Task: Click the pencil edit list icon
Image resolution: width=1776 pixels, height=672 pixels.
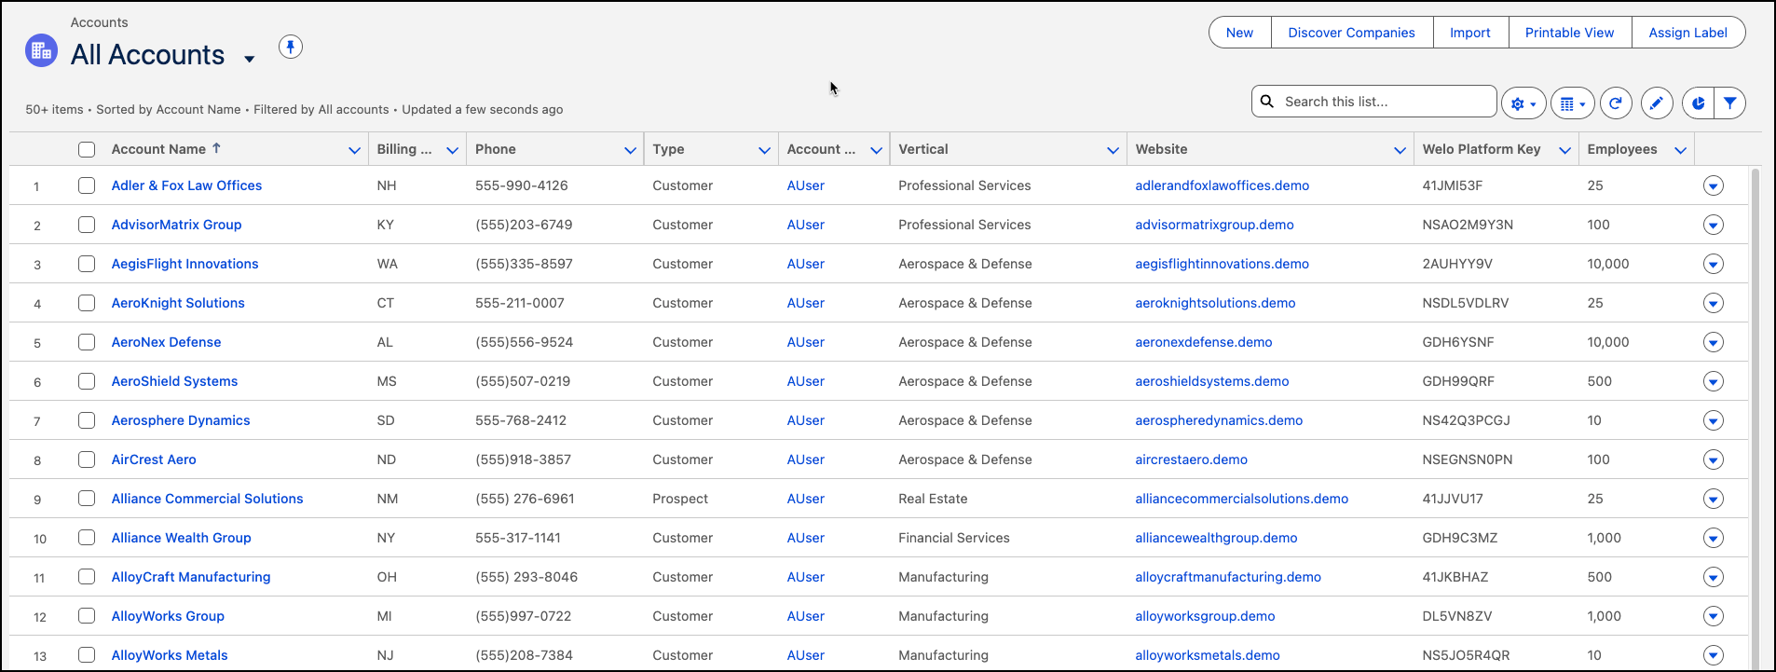Action: tap(1657, 103)
